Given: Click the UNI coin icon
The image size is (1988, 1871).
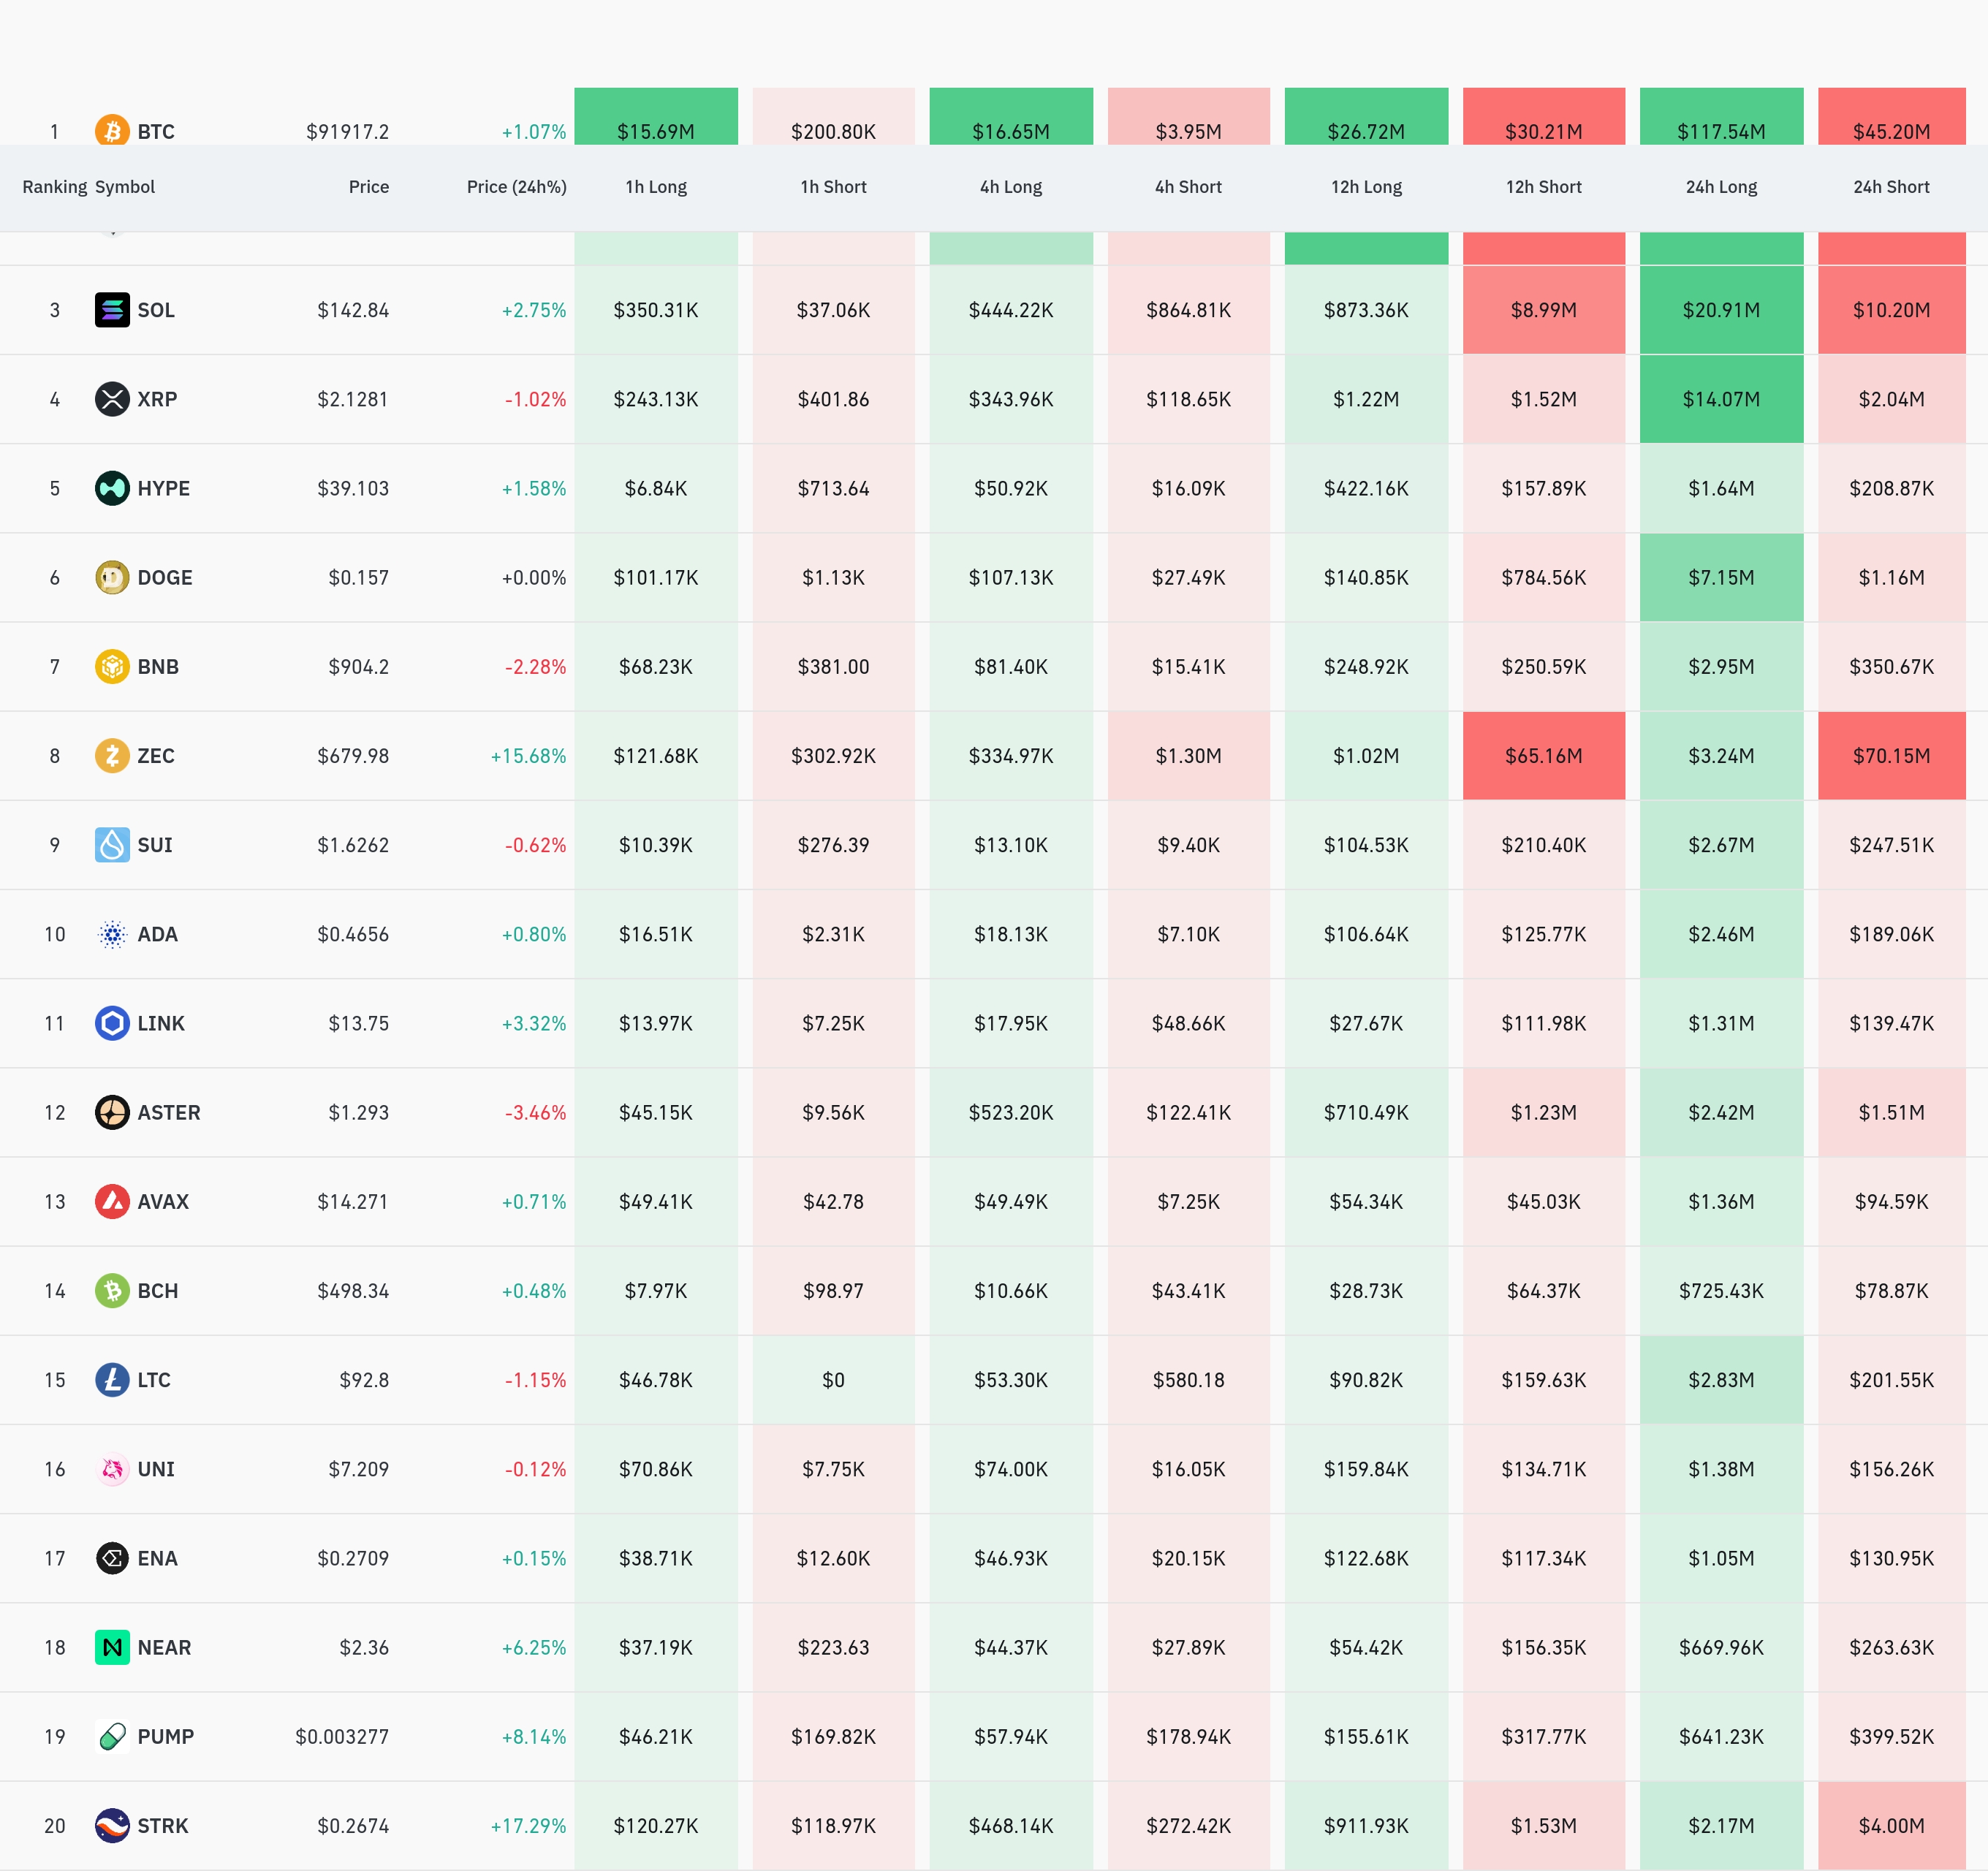Looking at the screenshot, I should point(112,1469).
